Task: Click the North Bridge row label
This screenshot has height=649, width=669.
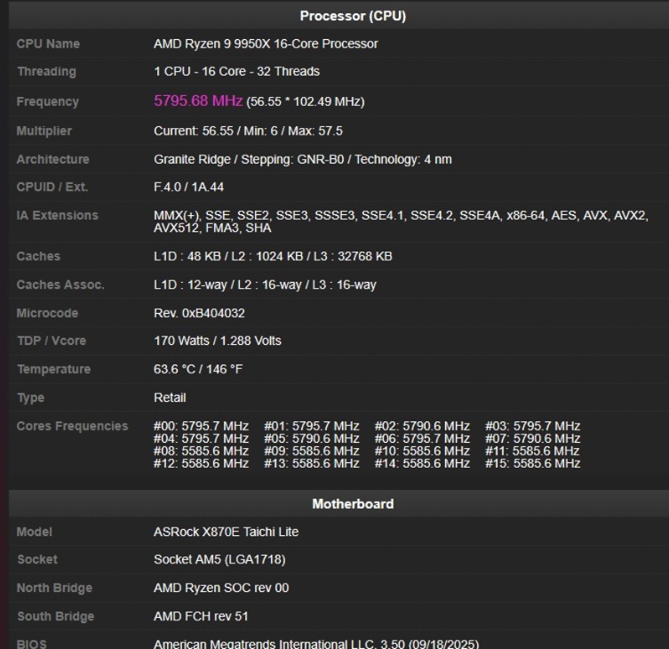Action: (54, 588)
